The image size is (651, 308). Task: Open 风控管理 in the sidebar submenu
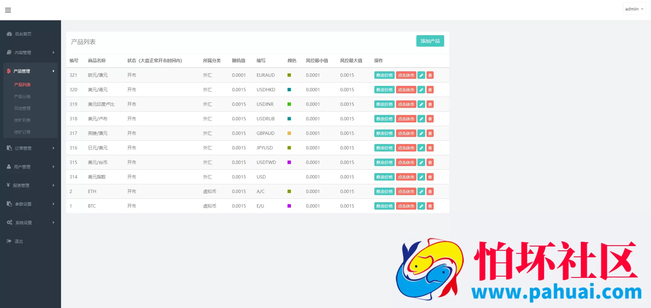22,109
